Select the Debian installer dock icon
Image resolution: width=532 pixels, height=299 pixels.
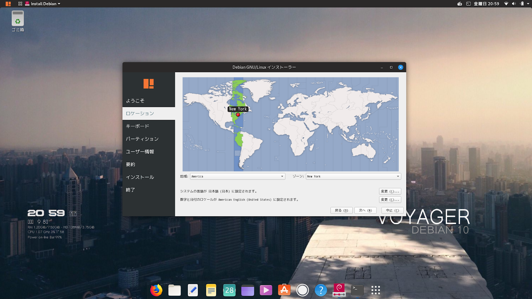point(339,290)
